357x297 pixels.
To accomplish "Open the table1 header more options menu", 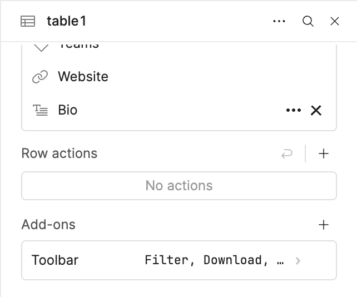I will [279, 22].
